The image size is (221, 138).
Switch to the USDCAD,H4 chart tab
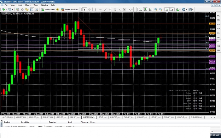coord(115,117)
